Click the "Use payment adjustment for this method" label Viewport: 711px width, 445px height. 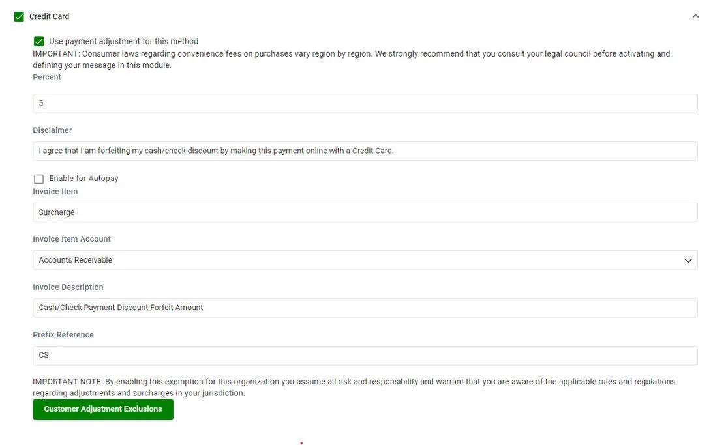tap(123, 42)
